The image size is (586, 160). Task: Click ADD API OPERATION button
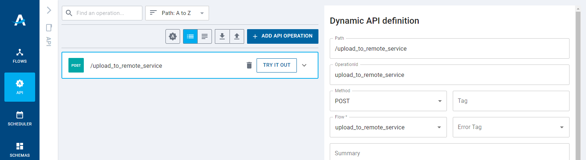[x=283, y=36]
